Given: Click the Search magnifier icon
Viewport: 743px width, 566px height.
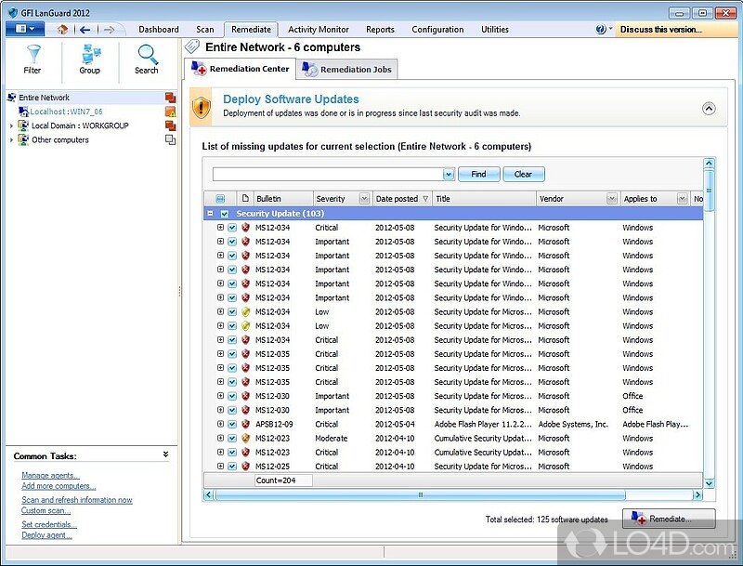Looking at the screenshot, I should click(x=146, y=54).
